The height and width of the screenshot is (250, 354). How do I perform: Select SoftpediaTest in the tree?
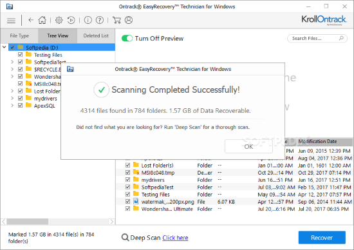pyautogui.click(x=50, y=62)
